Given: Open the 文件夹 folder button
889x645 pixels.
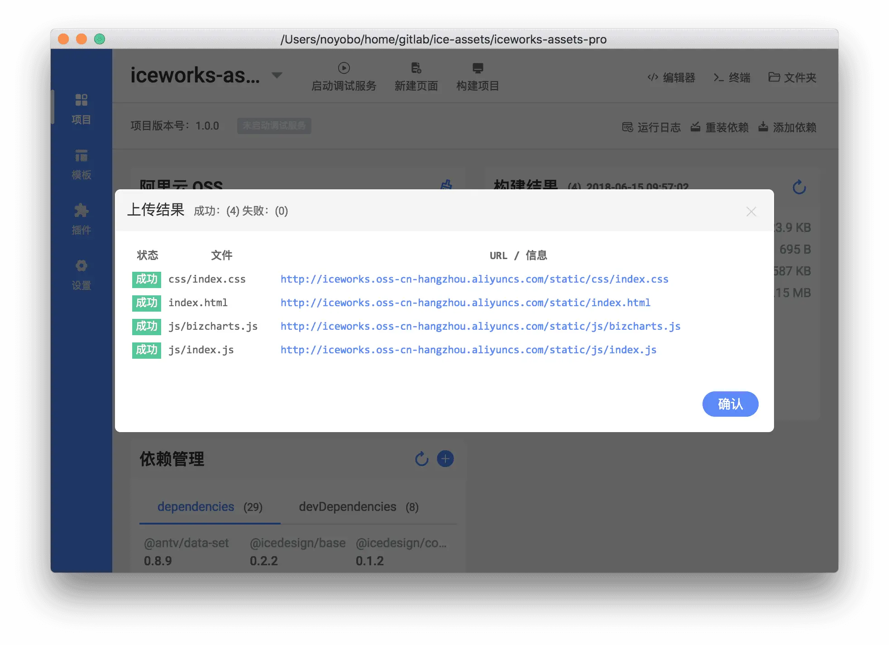Looking at the screenshot, I should (792, 77).
